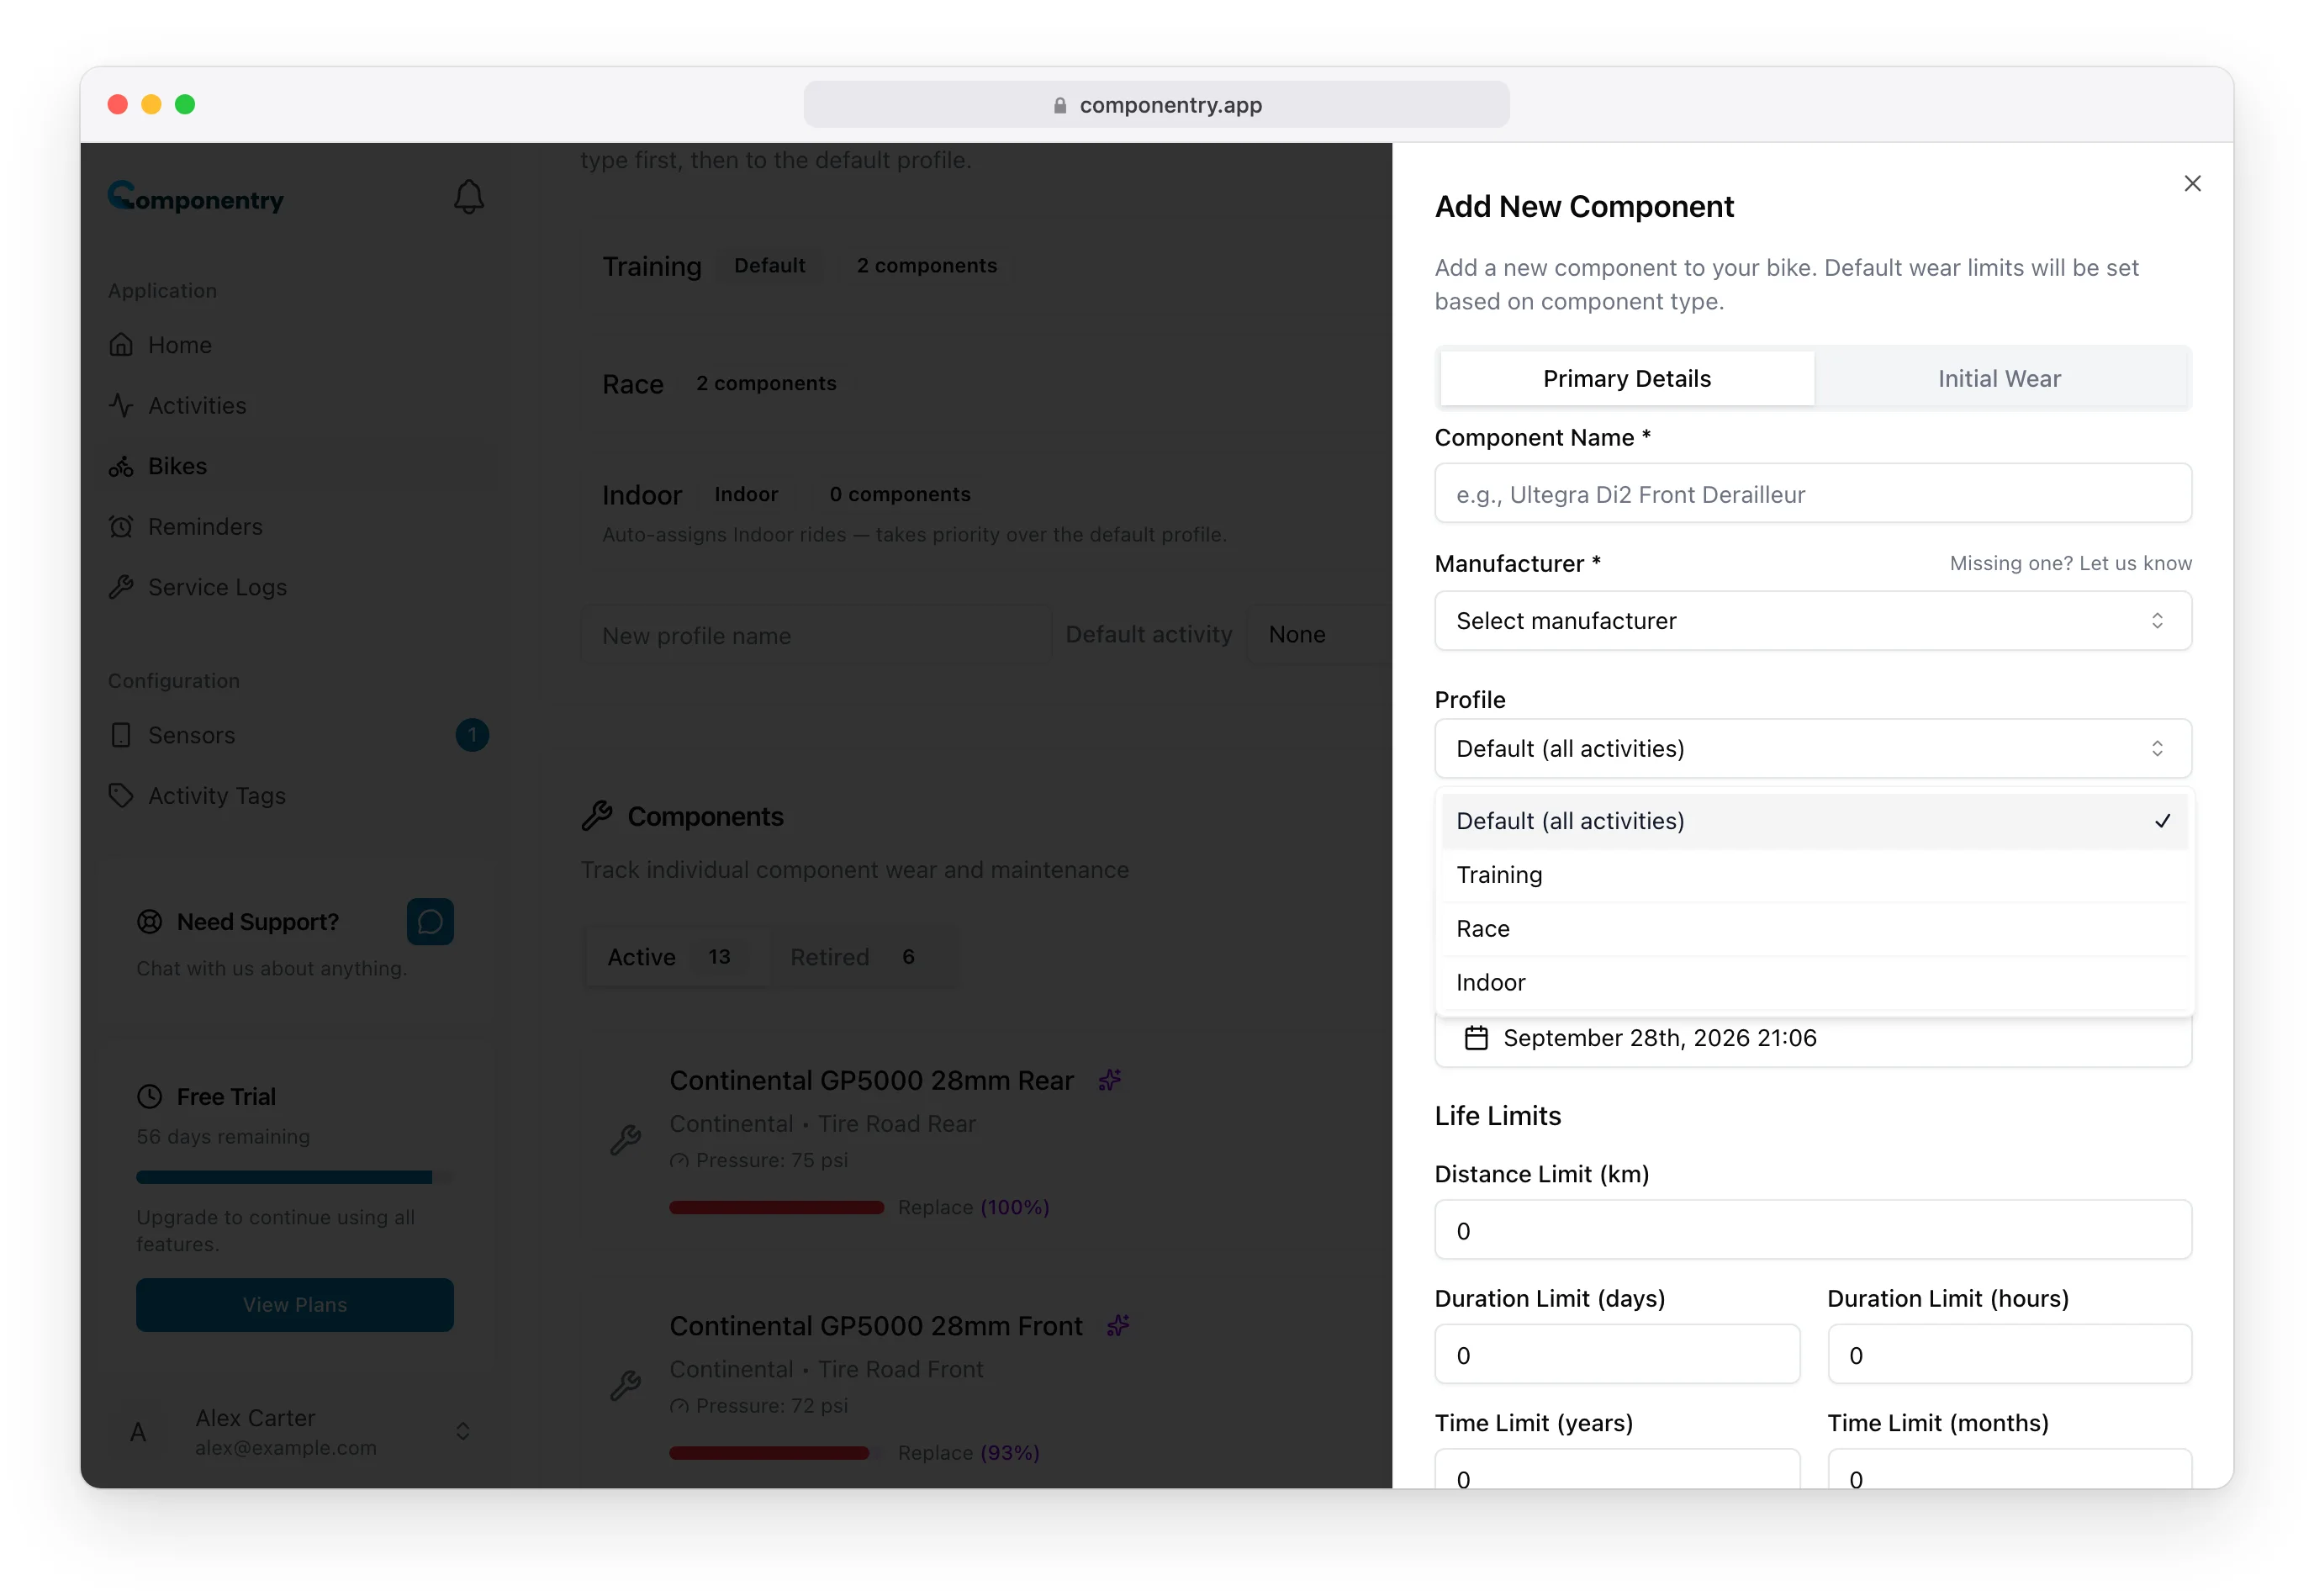Click the wrench icon of GP5000 28mm Front
This screenshot has height=1596, width=2314.
click(625, 1385)
